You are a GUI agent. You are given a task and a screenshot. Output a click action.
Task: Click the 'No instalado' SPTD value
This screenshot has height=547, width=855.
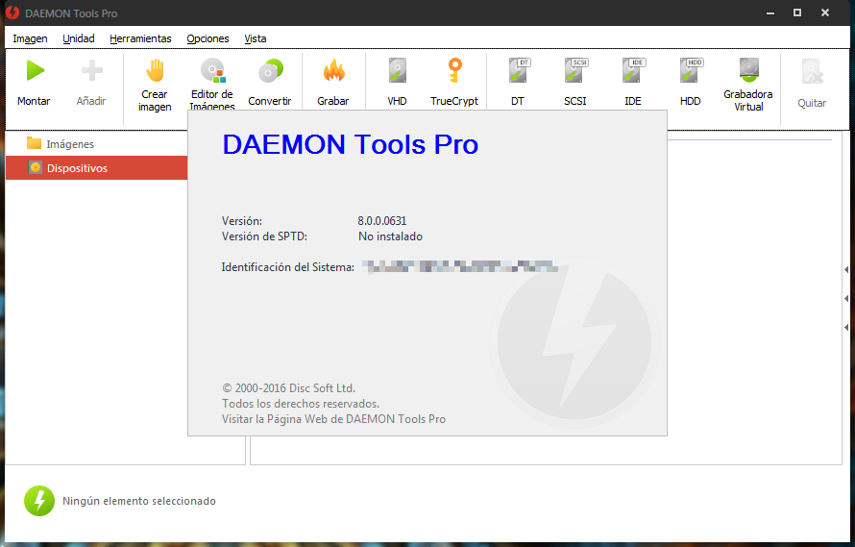pyautogui.click(x=390, y=236)
